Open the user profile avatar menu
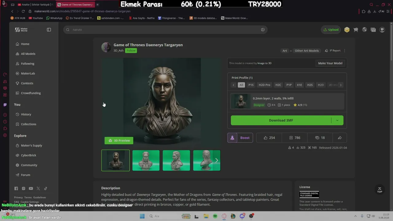 [382, 30]
